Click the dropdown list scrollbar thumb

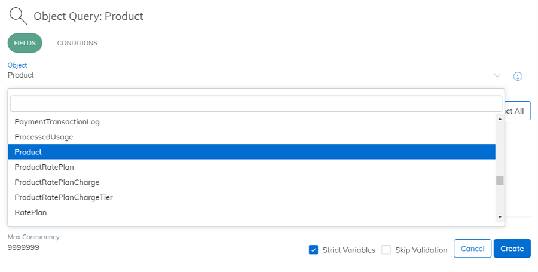point(500,181)
